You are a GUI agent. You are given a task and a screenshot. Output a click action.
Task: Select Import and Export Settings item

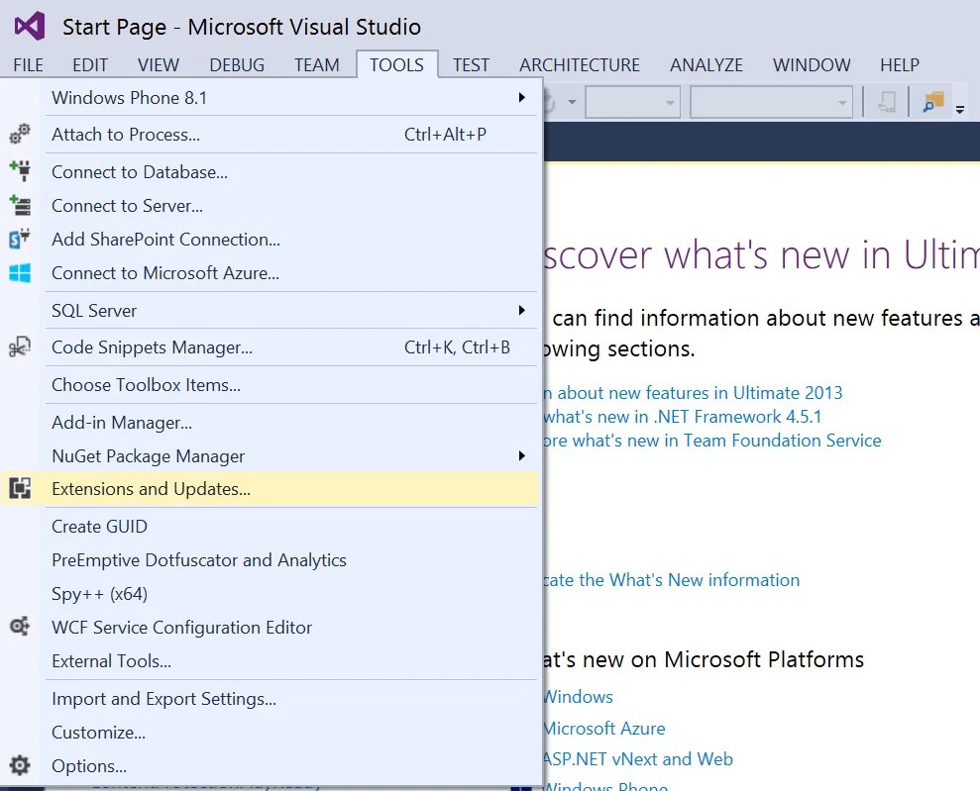click(270, 699)
